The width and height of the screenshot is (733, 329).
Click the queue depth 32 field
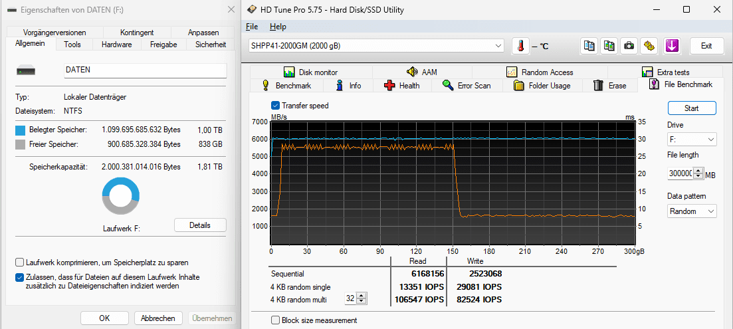click(352, 298)
